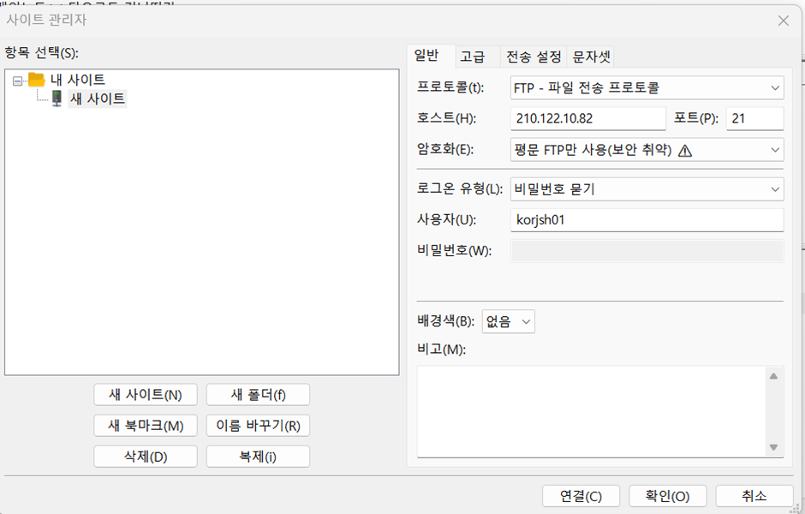Close the 사이트 관리자 dialog window

pos(783,21)
